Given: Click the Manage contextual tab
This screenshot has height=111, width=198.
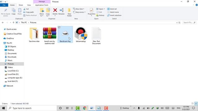Looking at the screenshot, I should click(x=42, y=2).
